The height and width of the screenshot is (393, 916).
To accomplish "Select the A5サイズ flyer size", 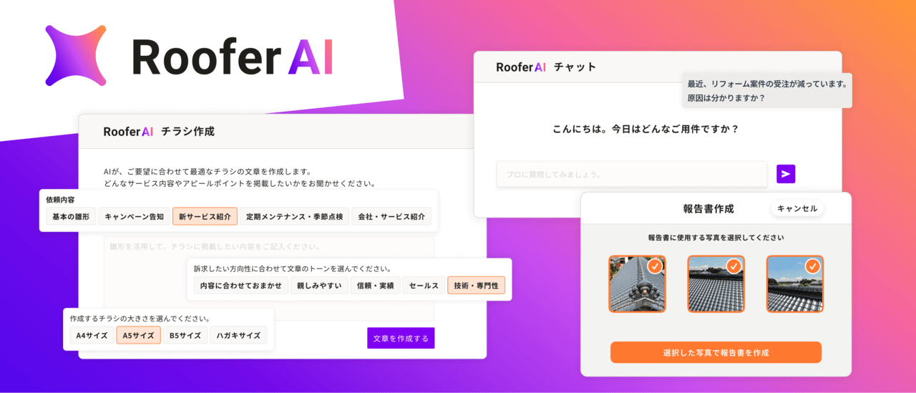I will click(138, 335).
